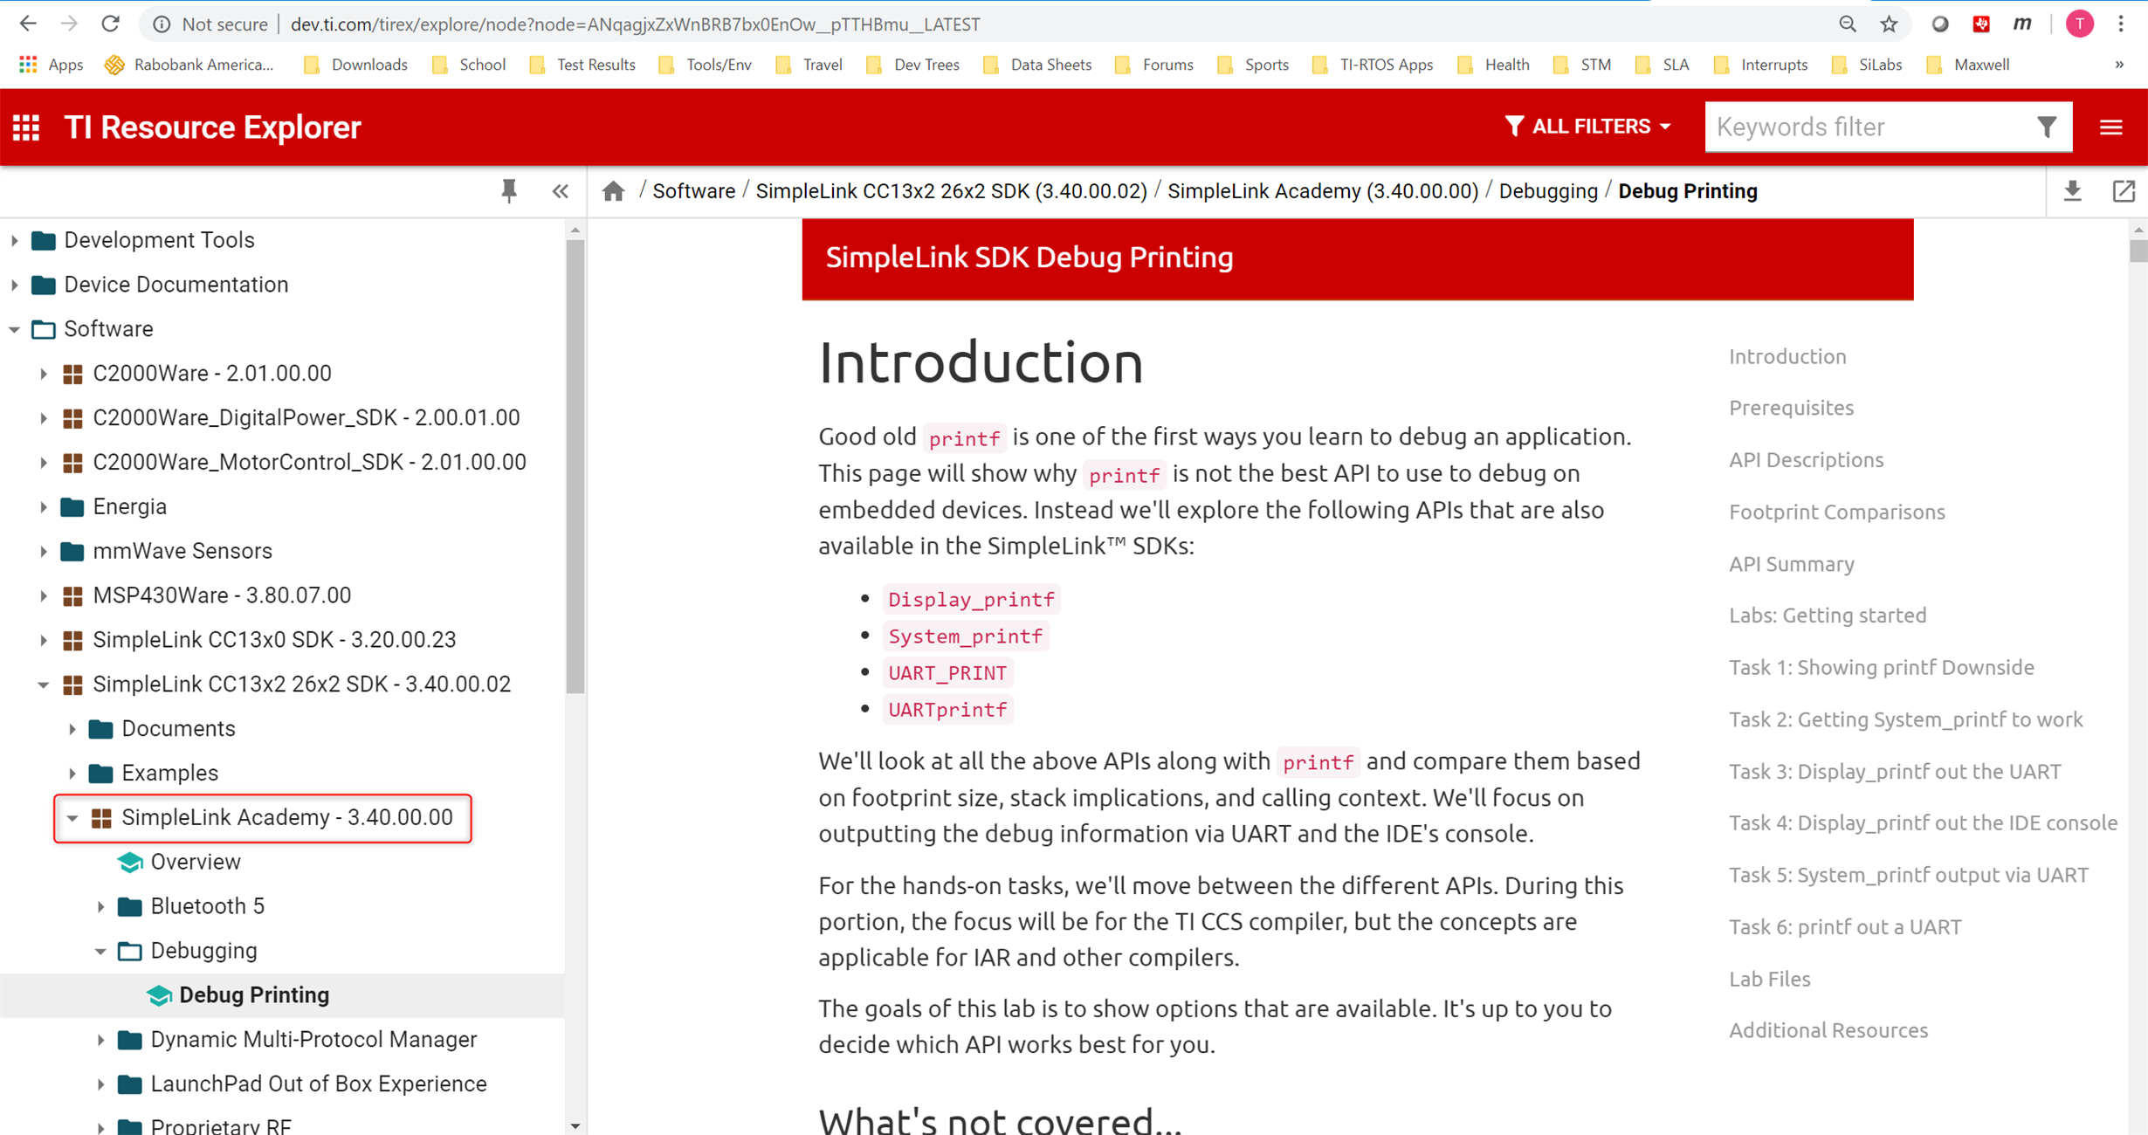The height and width of the screenshot is (1135, 2148).
Task: Jump to Prerequisites section
Action: click(1791, 408)
